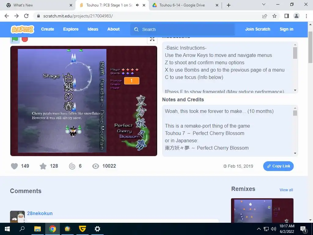Reload the current page
Image resolution: width=313 pixels, height=235 pixels.
pos(26,16)
